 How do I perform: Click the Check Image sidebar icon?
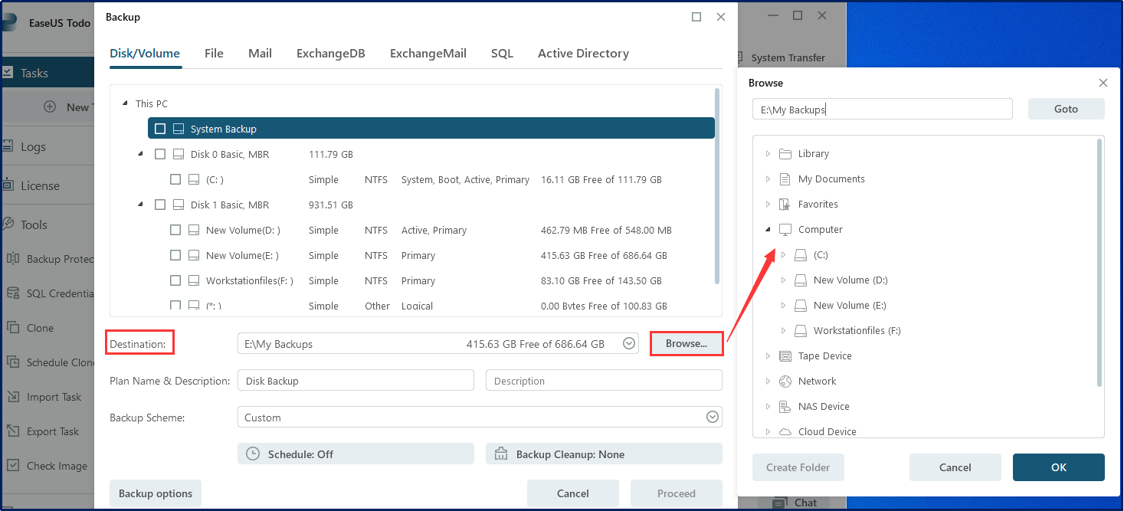(x=12, y=466)
